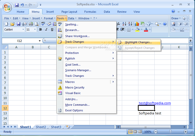Click the round Office button
Viewport: 195px width, 136px height.
click(x=7, y=7)
